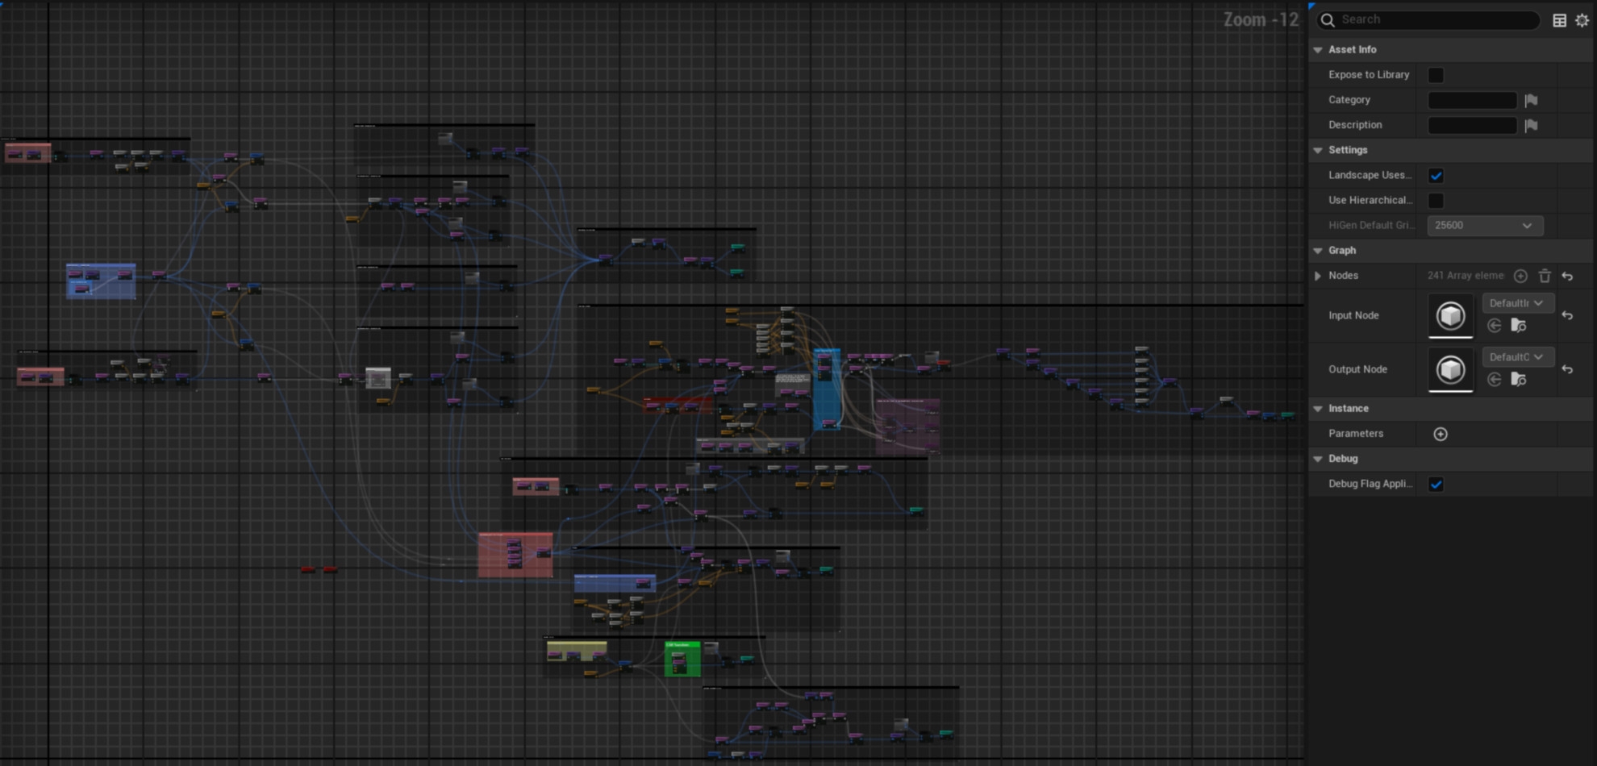Select the Output Node thumbnail
Image resolution: width=1597 pixels, height=766 pixels.
(x=1450, y=369)
